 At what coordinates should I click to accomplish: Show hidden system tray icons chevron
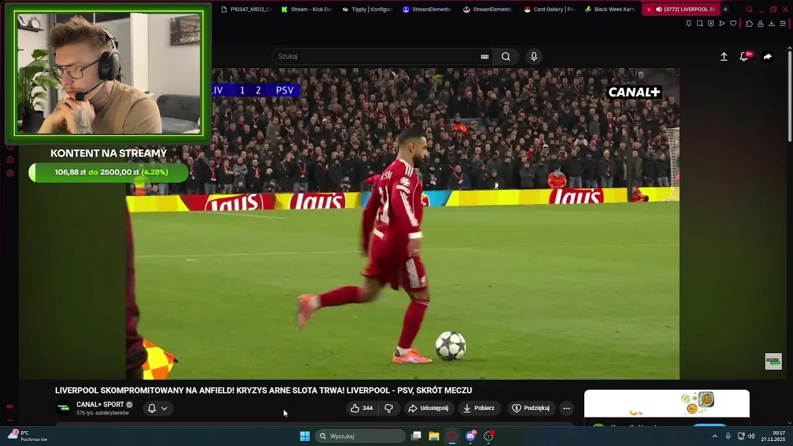[714, 436]
